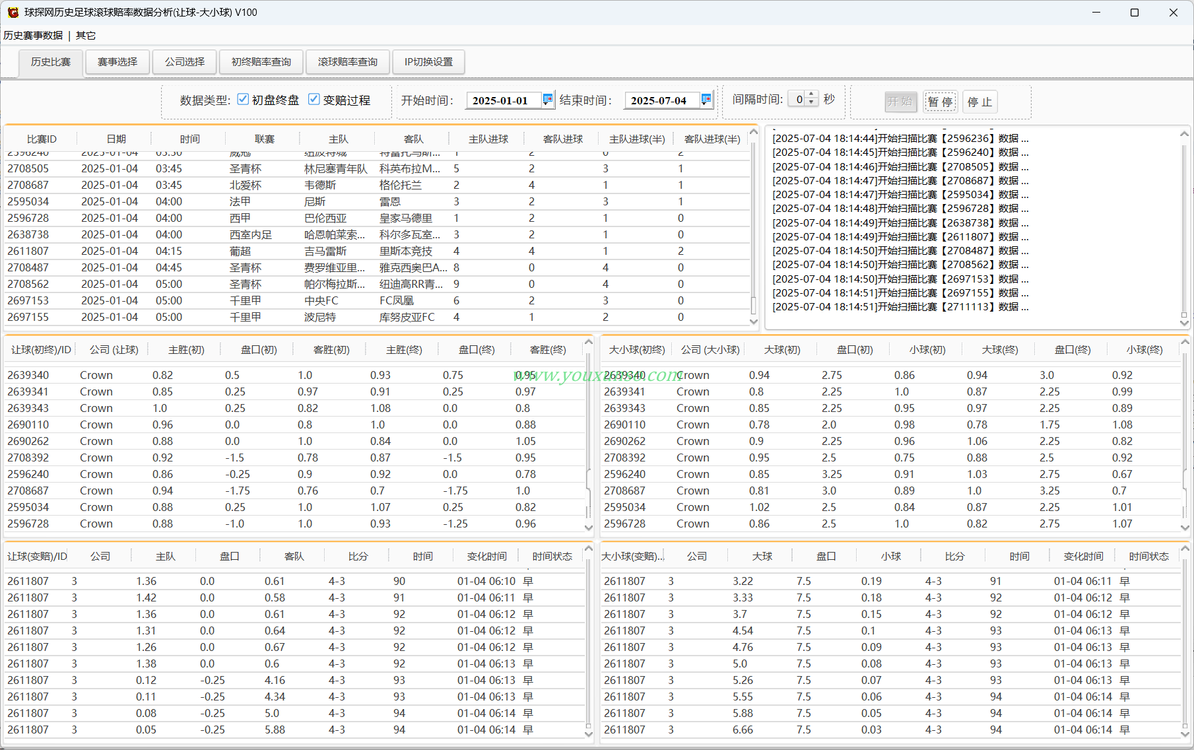1194x750 pixels.
Task: Switch to IP切换设置 tab
Action: (x=429, y=62)
